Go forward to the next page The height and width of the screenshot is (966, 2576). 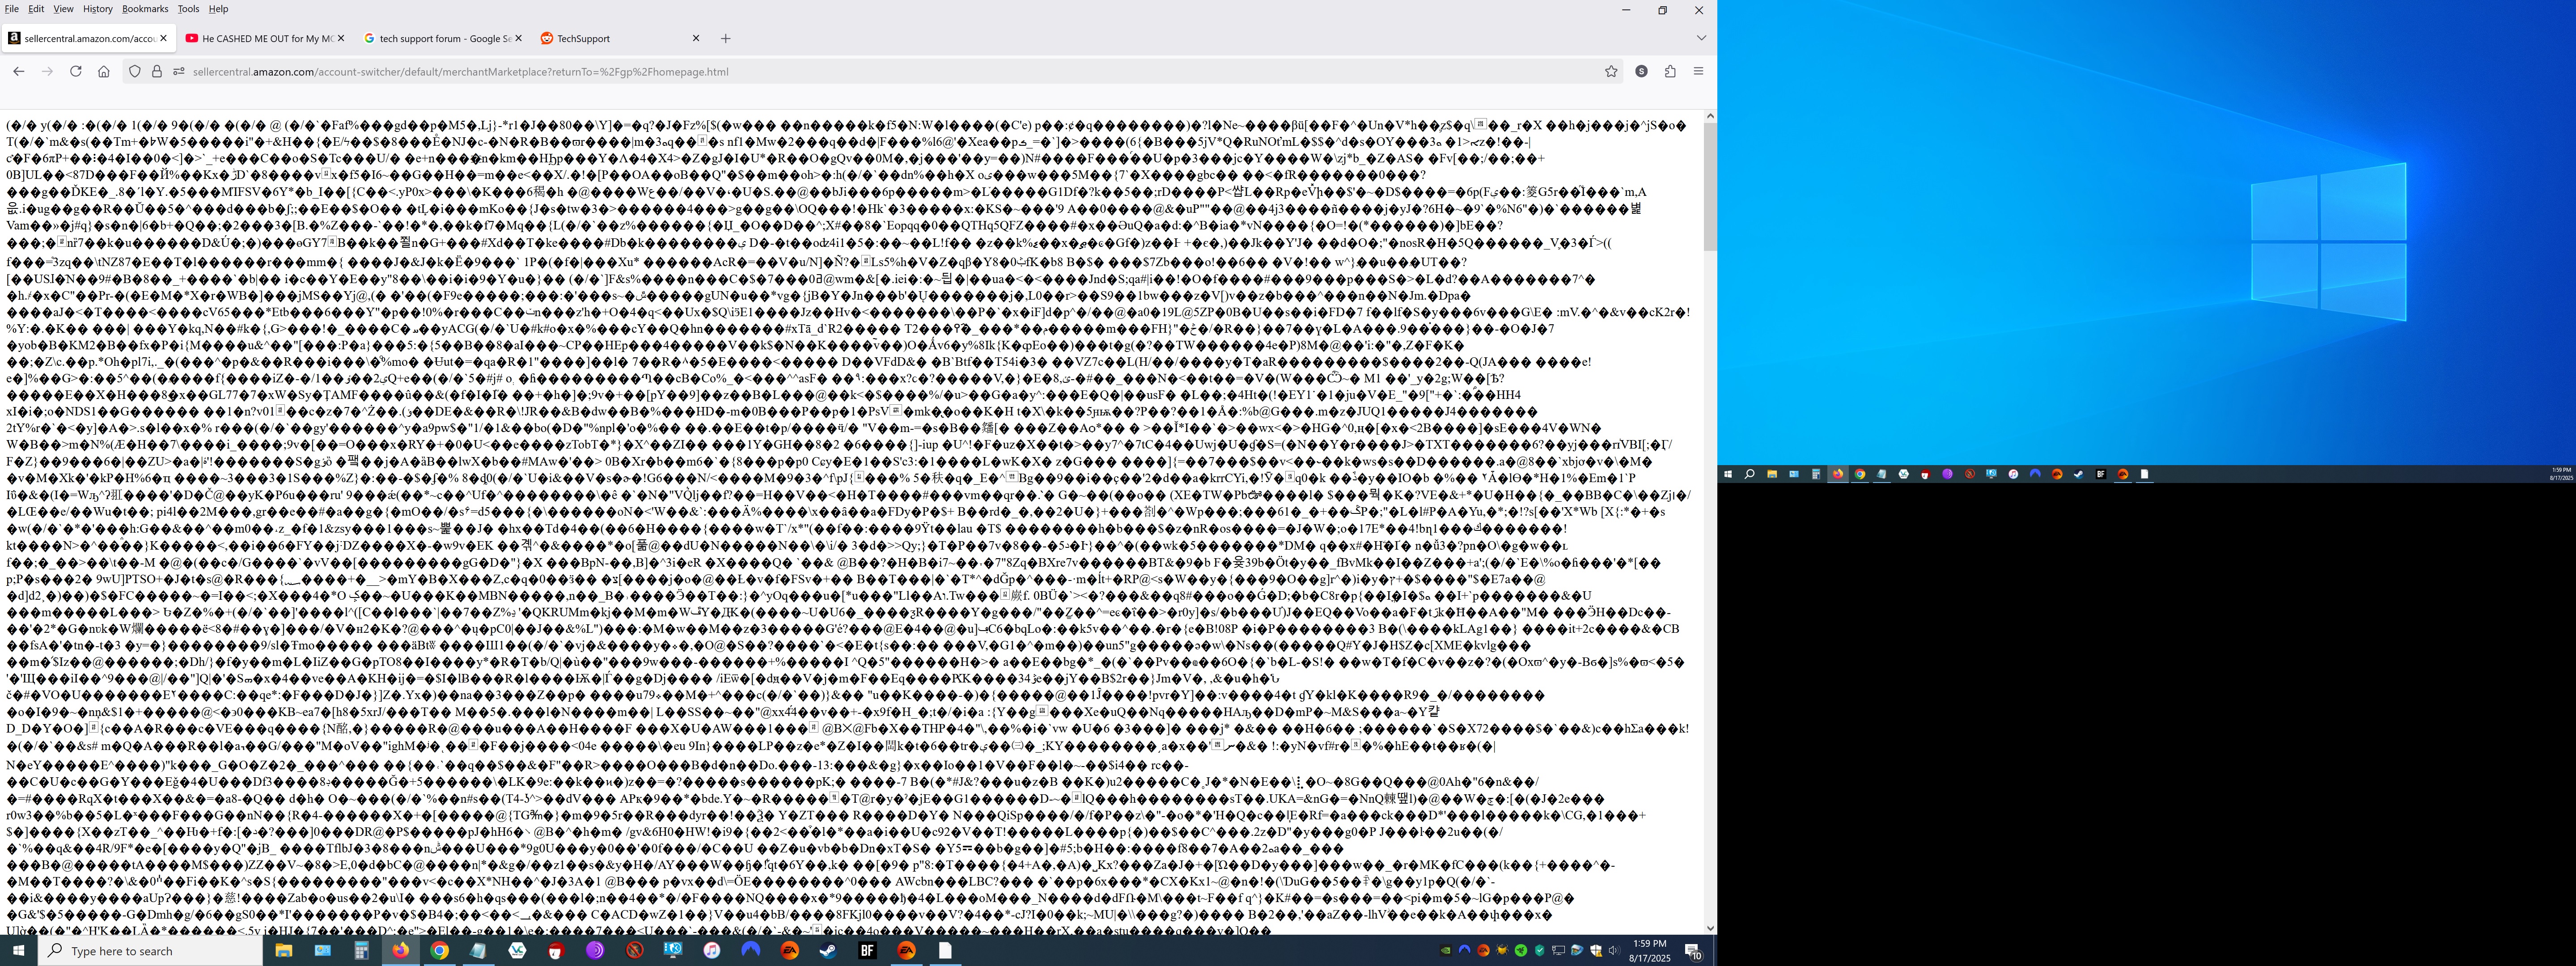[47, 71]
